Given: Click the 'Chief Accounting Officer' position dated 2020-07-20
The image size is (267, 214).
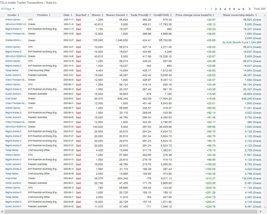Looking at the screenshot, I should (39, 150).
